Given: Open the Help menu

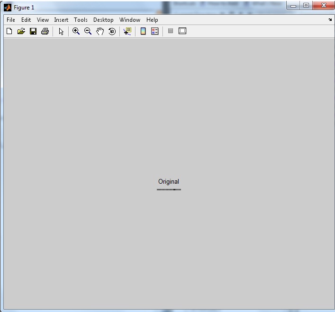Looking at the screenshot, I should 152,20.
